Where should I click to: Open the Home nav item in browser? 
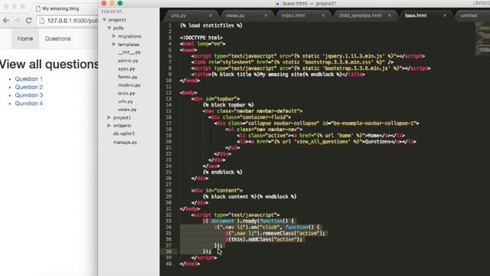25,38
